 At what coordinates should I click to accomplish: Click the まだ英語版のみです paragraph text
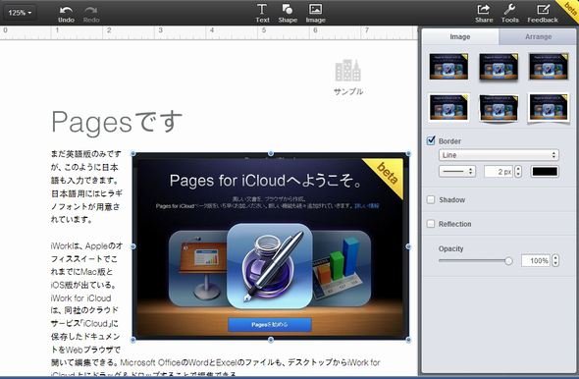[86, 154]
